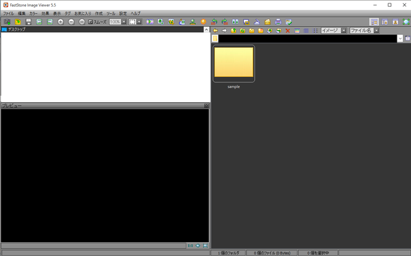The height and width of the screenshot is (256, 411).
Task: Open the お気に入り menu
Action: point(83,14)
